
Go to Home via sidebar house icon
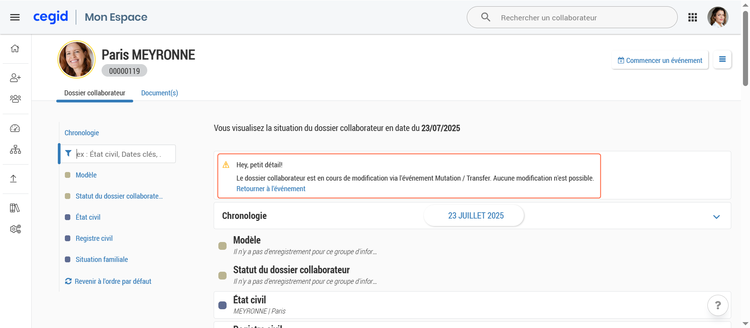click(15, 48)
